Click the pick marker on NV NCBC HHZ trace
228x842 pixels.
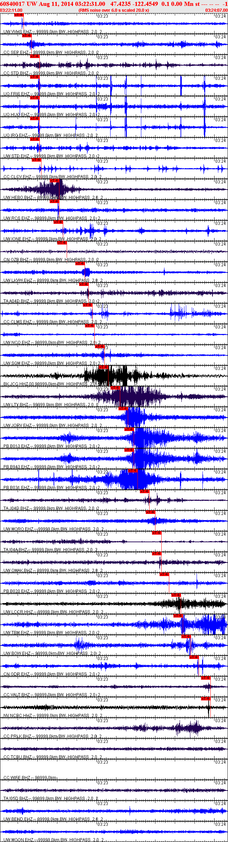(206, 698)
